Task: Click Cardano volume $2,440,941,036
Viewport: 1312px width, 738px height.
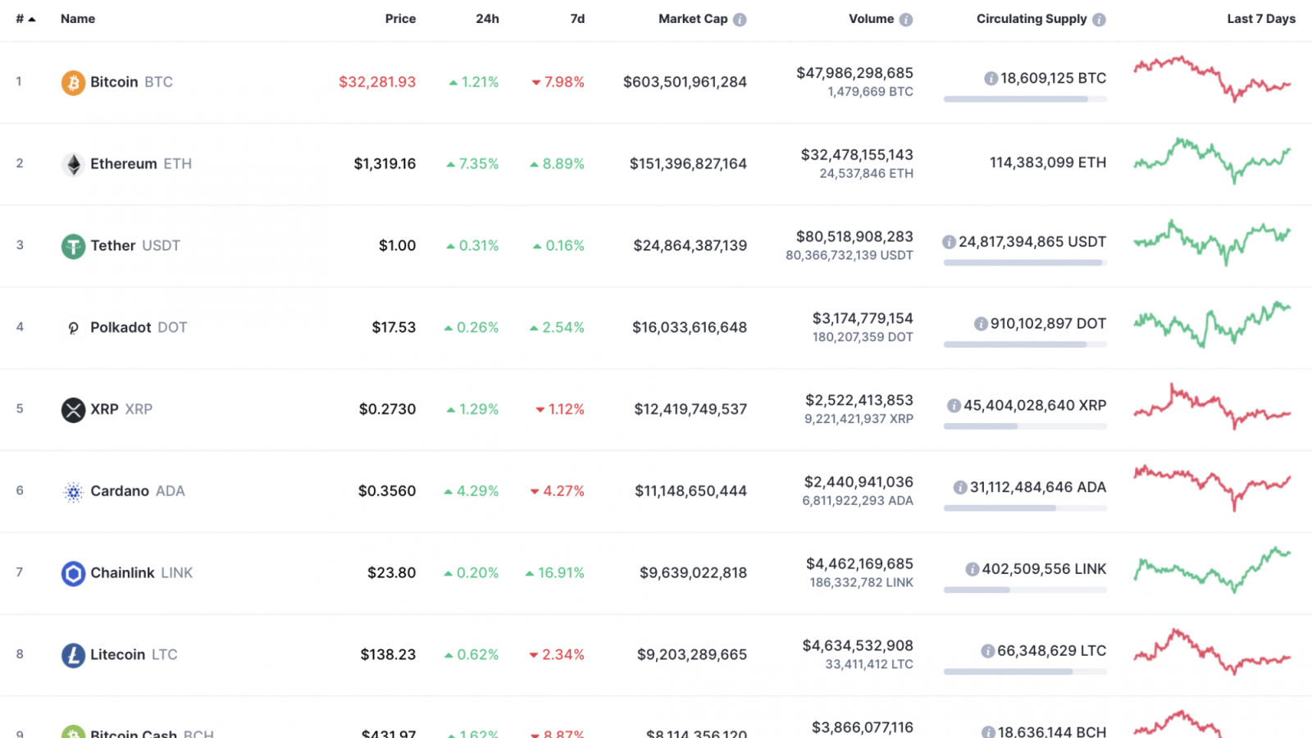Action: 859,482
